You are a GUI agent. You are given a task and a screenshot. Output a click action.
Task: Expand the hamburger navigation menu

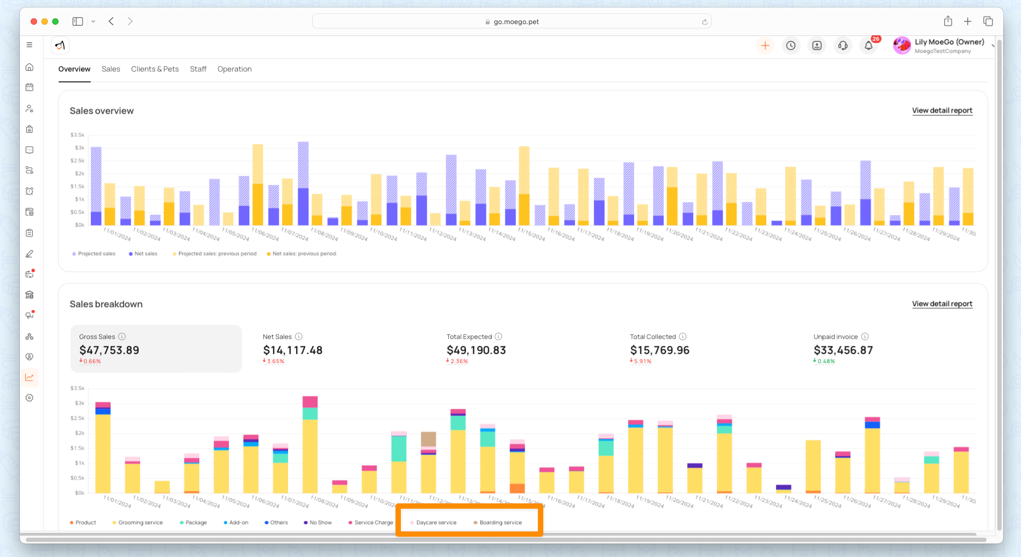pyautogui.click(x=30, y=45)
